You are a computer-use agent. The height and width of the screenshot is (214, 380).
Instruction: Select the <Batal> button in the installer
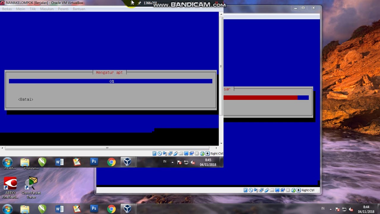coord(26,99)
